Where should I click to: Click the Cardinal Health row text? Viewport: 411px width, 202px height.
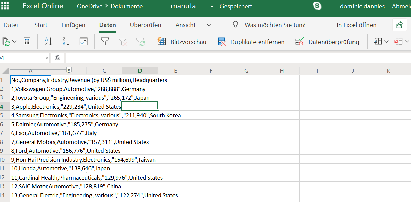[87, 177]
